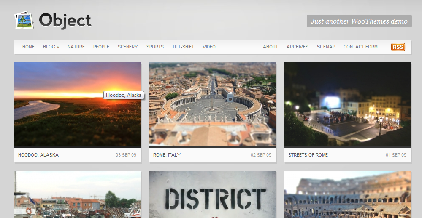The height and width of the screenshot is (218, 422).
Task: Click the Object photo stack logo icon
Action: pyautogui.click(x=24, y=20)
